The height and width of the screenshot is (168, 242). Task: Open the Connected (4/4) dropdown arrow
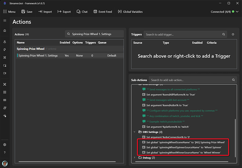pos(237,12)
